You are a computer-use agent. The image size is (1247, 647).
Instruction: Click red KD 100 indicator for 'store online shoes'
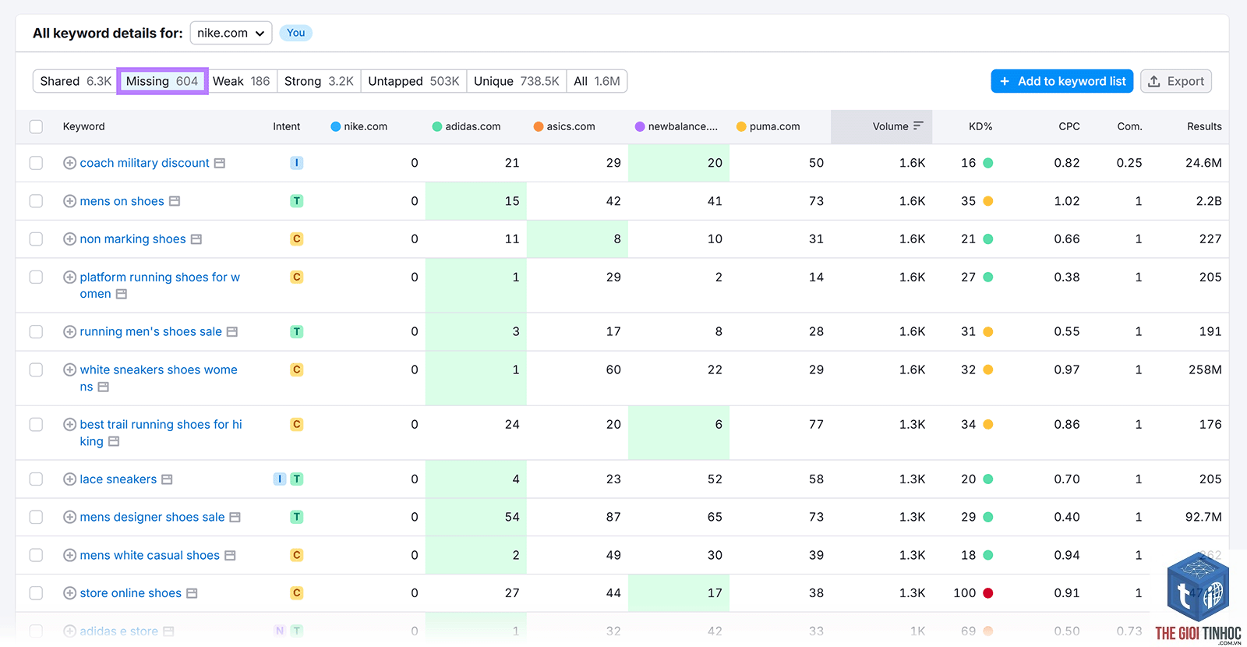pyautogui.click(x=988, y=593)
